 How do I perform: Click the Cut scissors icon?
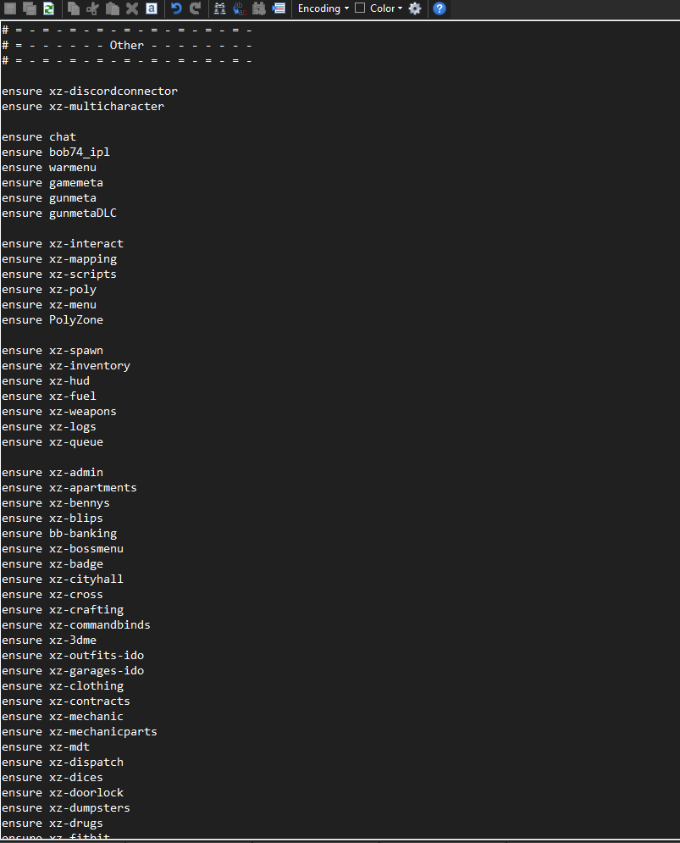click(x=93, y=8)
